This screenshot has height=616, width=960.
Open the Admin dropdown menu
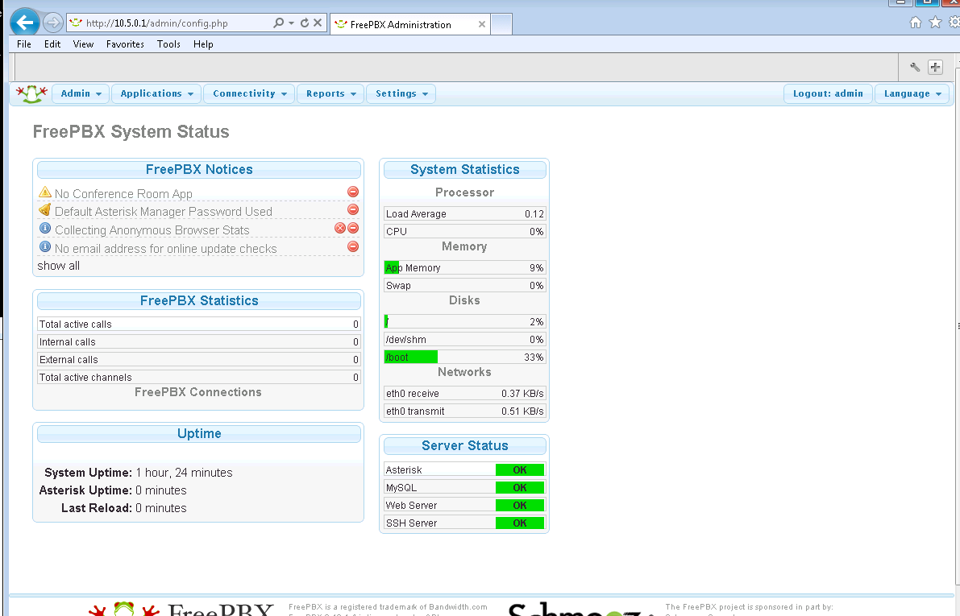coord(80,93)
